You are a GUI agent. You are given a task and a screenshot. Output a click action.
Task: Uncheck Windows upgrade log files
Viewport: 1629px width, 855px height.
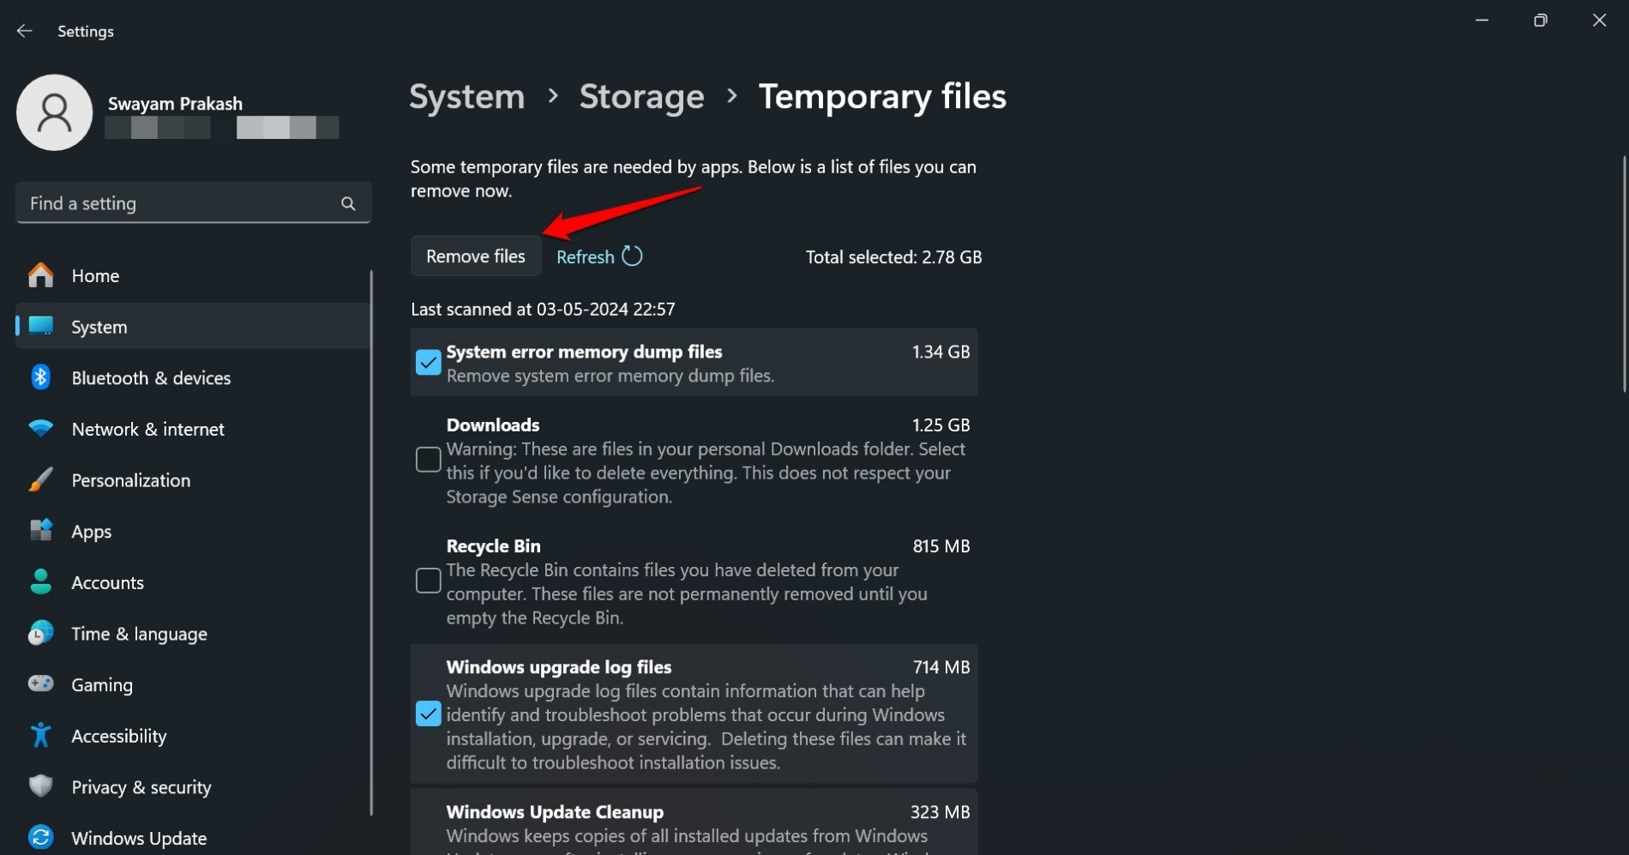tap(428, 714)
